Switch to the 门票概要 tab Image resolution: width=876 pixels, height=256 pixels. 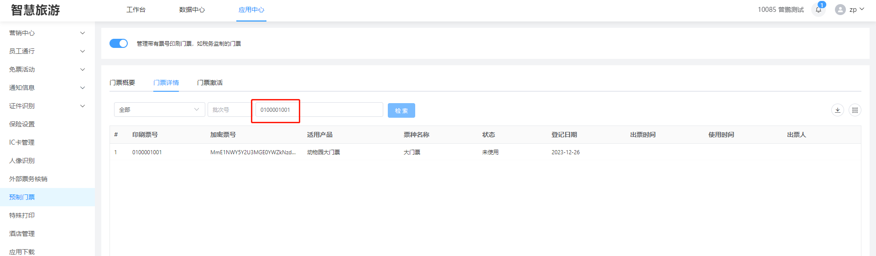122,83
